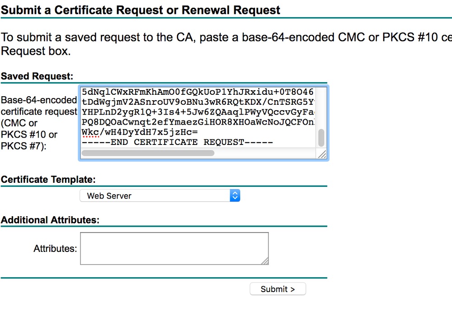
Task: Click the resize grip of the Saved Request box
Action: (x=322, y=154)
